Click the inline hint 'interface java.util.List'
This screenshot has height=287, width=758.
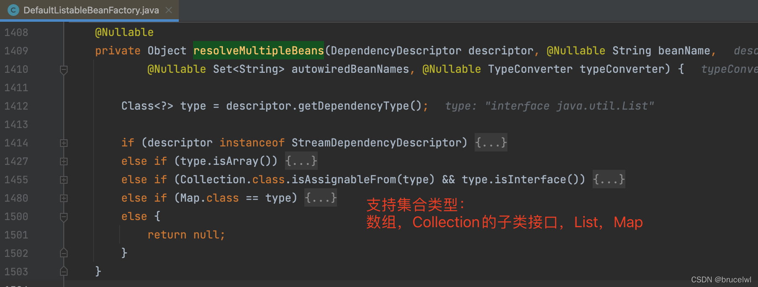pos(570,106)
